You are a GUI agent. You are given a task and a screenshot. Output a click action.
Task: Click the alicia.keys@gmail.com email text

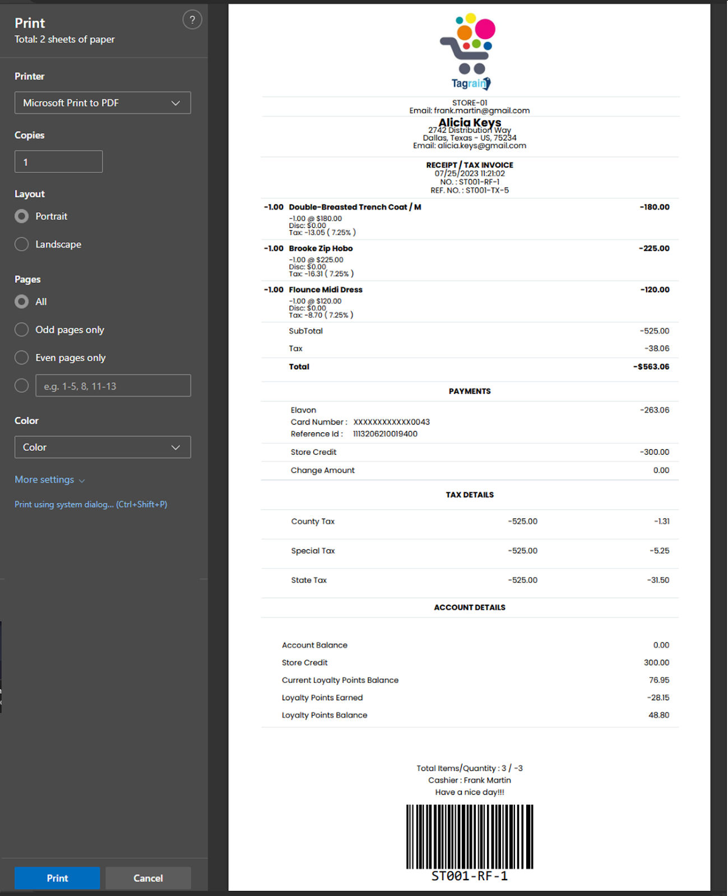481,146
